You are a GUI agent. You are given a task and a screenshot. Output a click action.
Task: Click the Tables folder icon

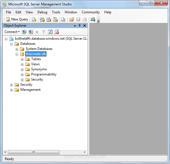click(x=27, y=59)
